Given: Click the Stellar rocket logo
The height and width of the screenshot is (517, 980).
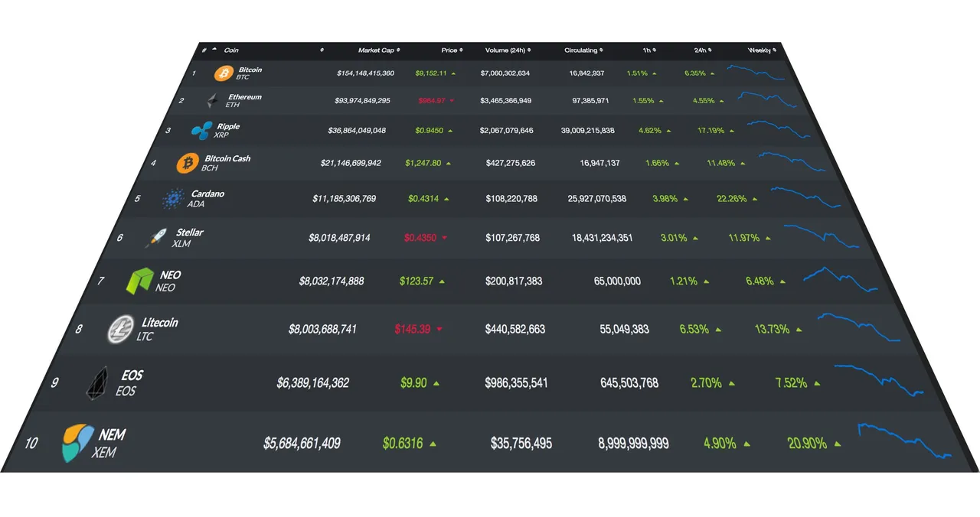Looking at the screenshot, I should click(x=155, y=238).
